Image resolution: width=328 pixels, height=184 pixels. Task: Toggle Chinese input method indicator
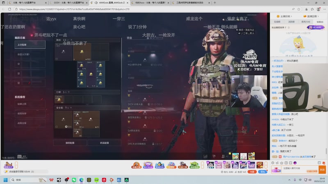(300, 180)
